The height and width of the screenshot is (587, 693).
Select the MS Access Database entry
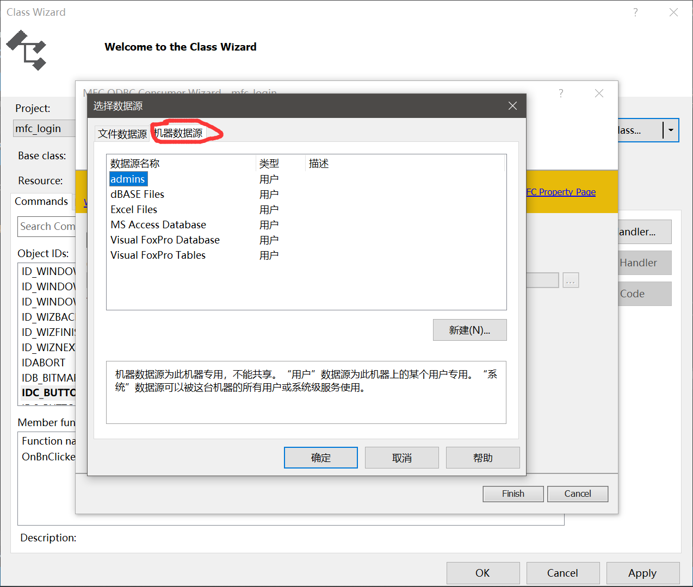click(x=158, y=224)
